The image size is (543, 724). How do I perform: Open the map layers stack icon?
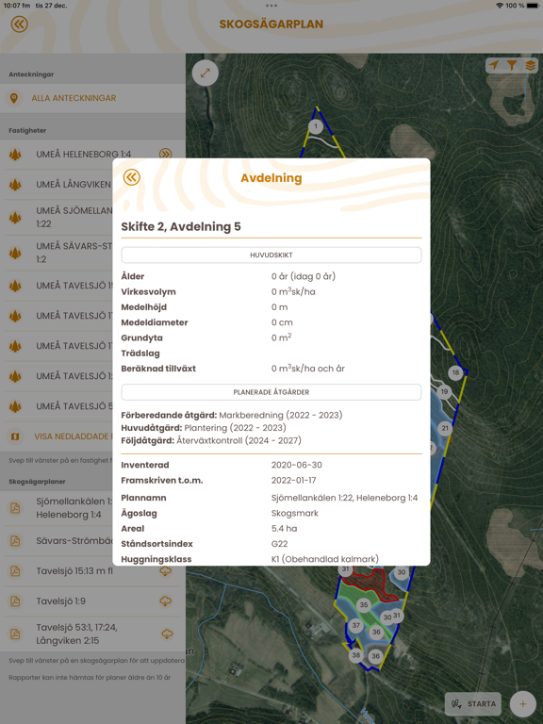click(x=530, y=65)
